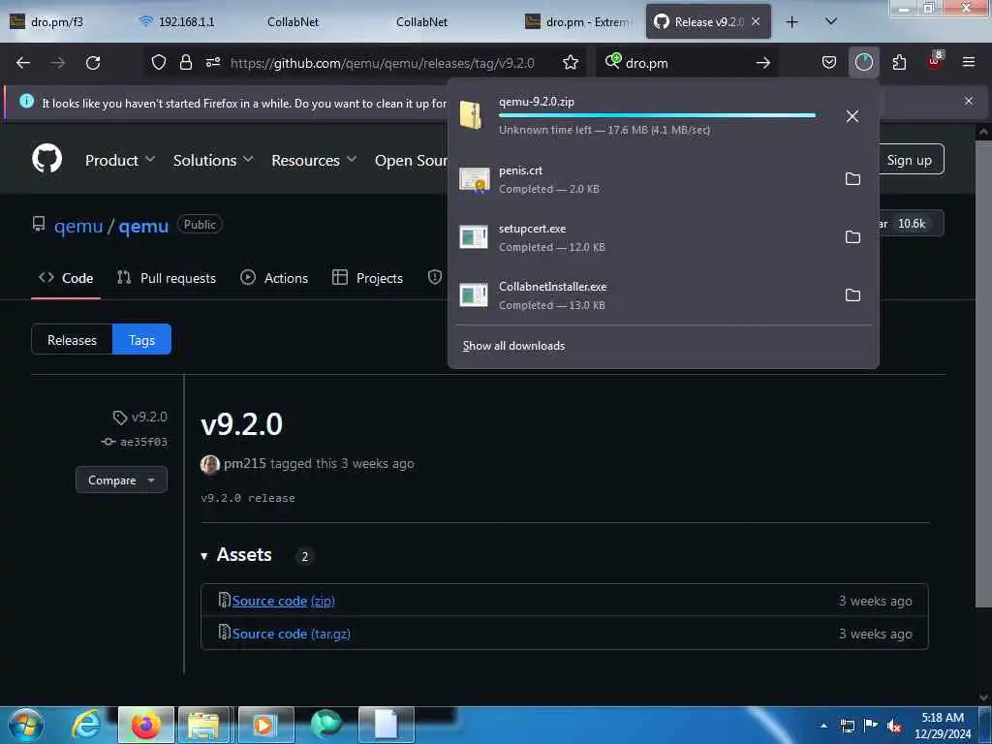This screenshot has height=744, width=992.
Task: Open the Firefox hamburger application menu
Action: tap(968, 63)
